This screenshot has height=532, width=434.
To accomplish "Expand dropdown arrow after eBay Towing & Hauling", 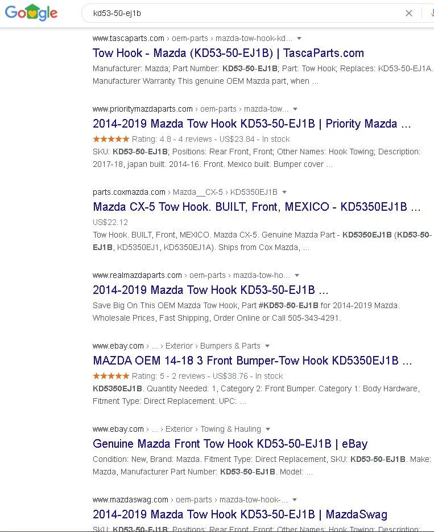I will click(268, 429).
